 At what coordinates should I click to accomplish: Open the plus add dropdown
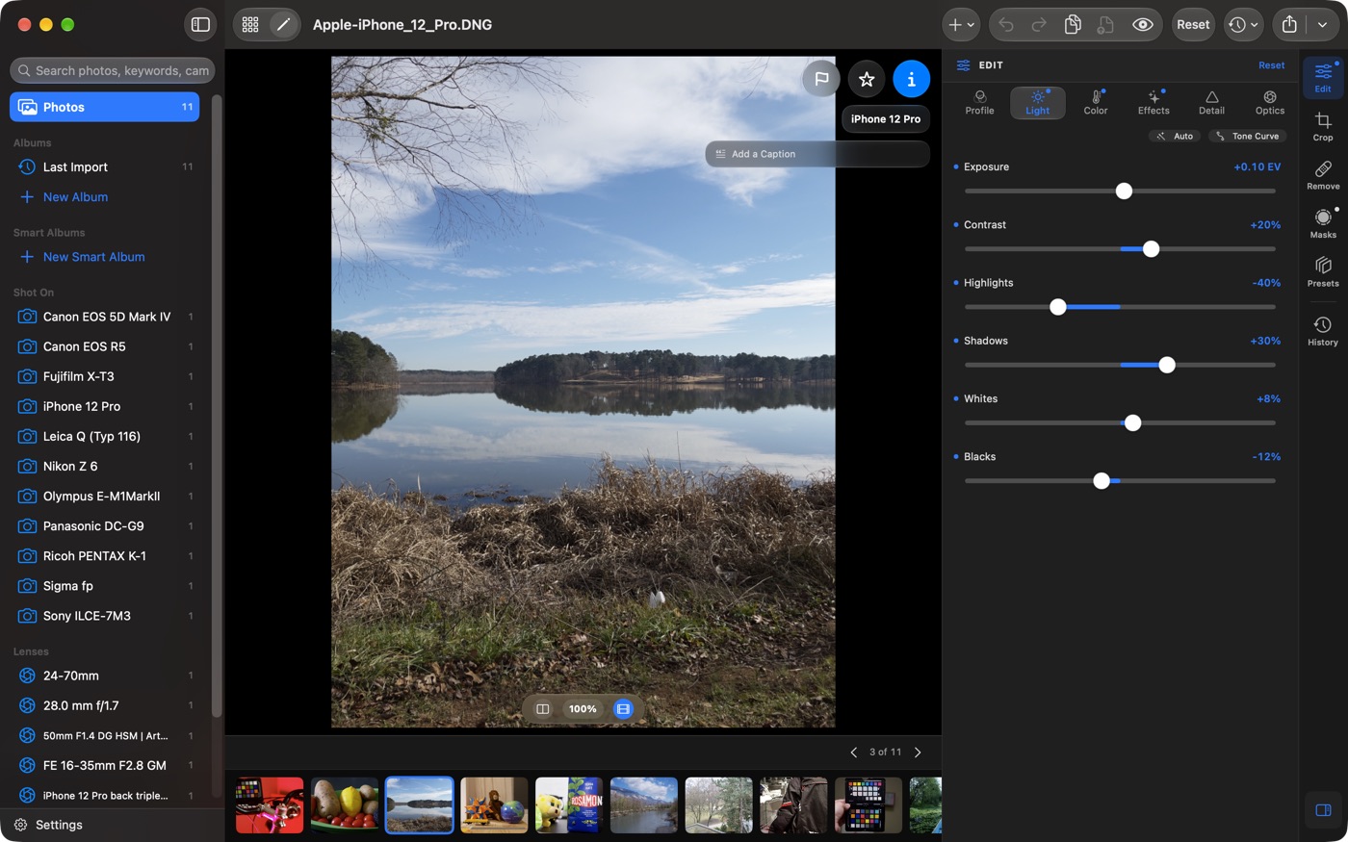pos(961,25)
